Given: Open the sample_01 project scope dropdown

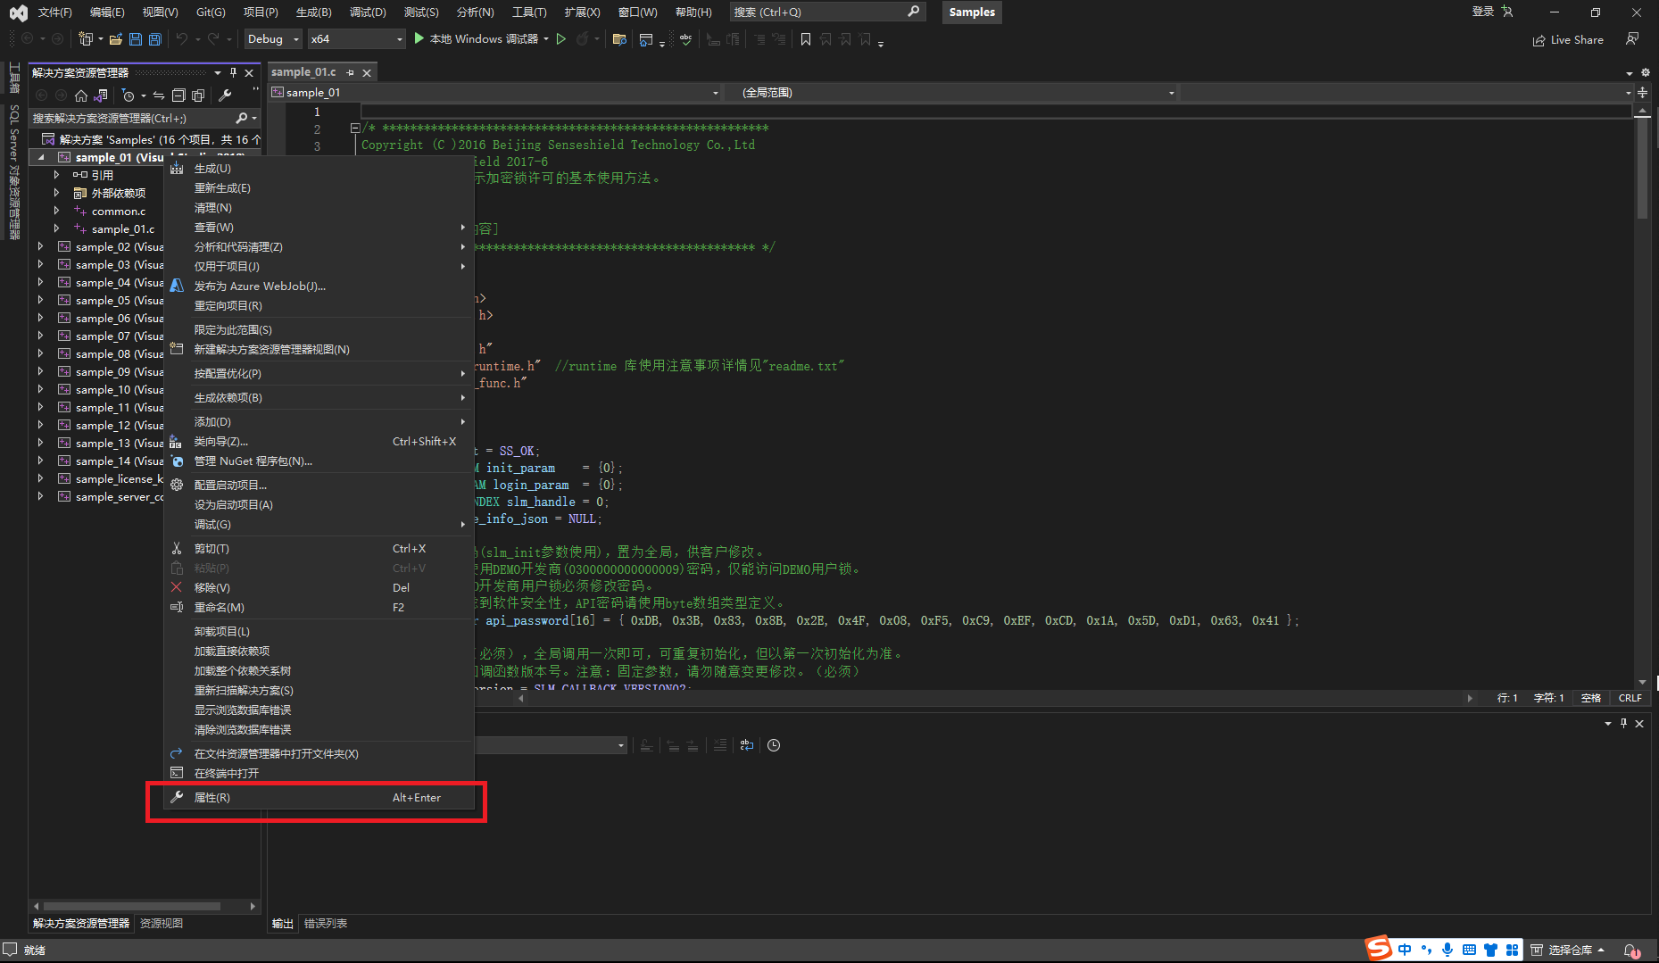Looking at the screenshot, I should pos(495,93).
